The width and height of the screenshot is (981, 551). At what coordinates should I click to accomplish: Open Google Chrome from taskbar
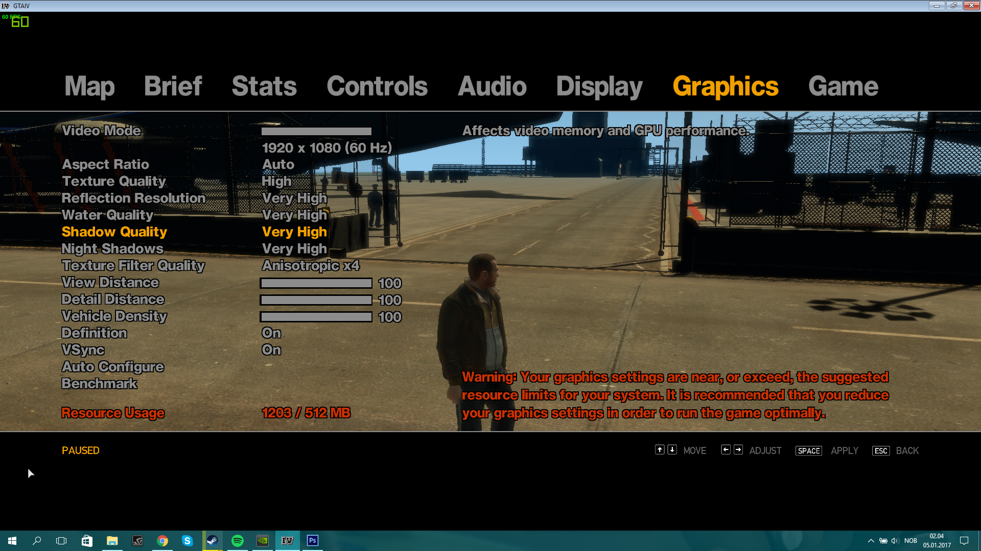pos(162,541)
